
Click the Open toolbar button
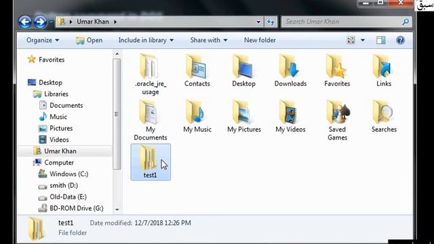point(89,41)
